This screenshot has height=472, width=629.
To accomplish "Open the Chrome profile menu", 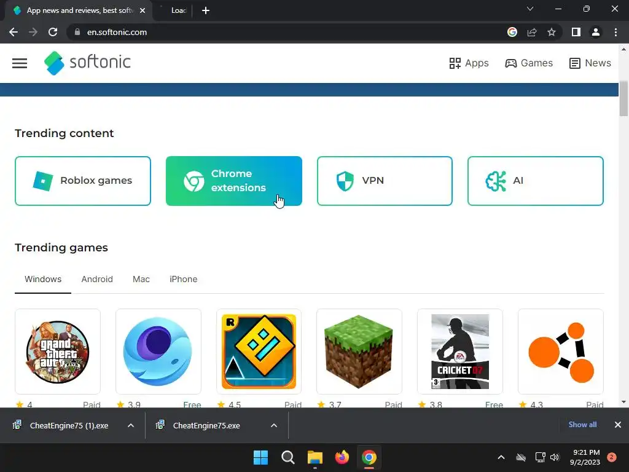I will [596, 32].
